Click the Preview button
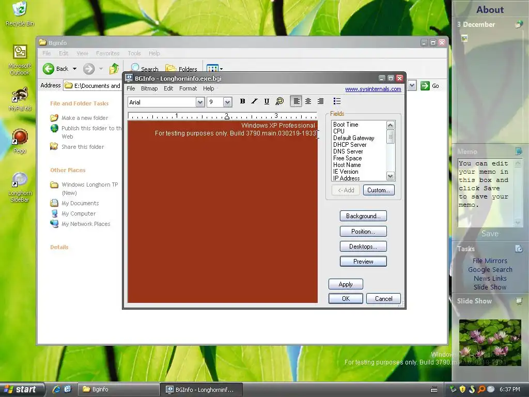 click(x=363, y=261)
